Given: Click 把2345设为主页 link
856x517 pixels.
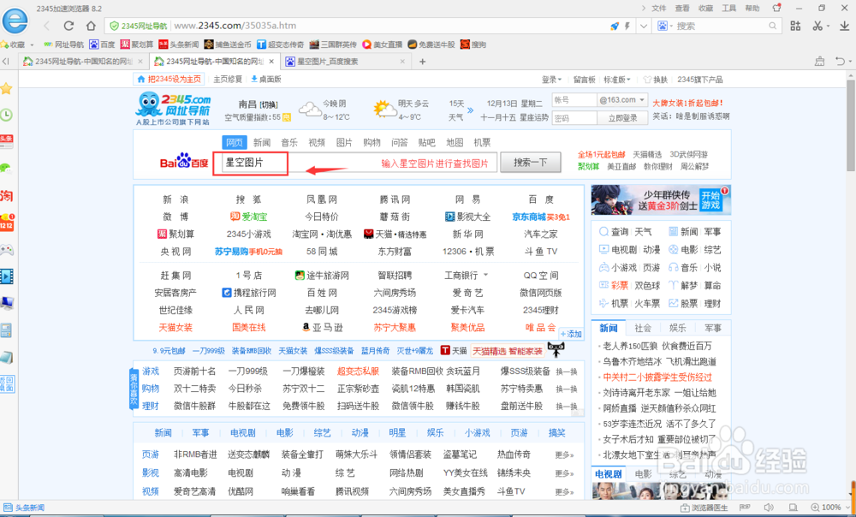Looking at the screenshot, I should pyautogui.click(x=169, y=79).
